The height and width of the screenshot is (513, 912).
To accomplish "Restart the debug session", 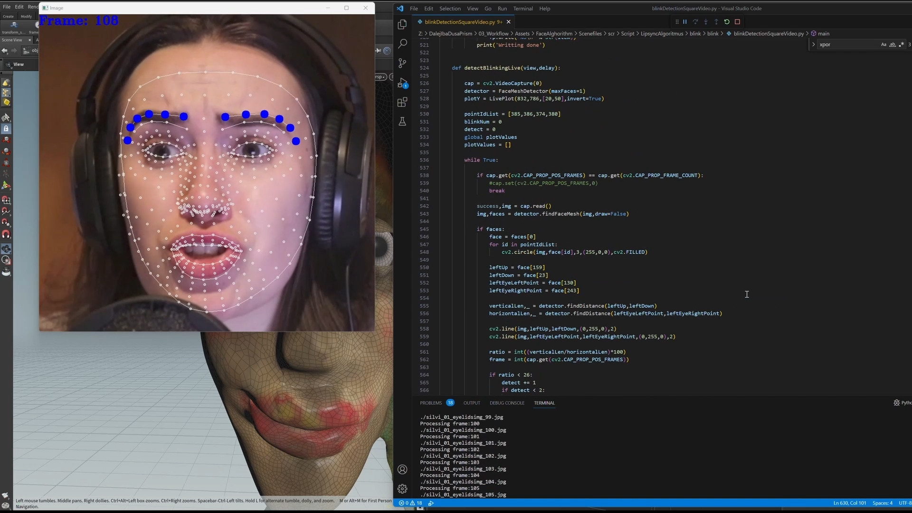I will point(727,22).
